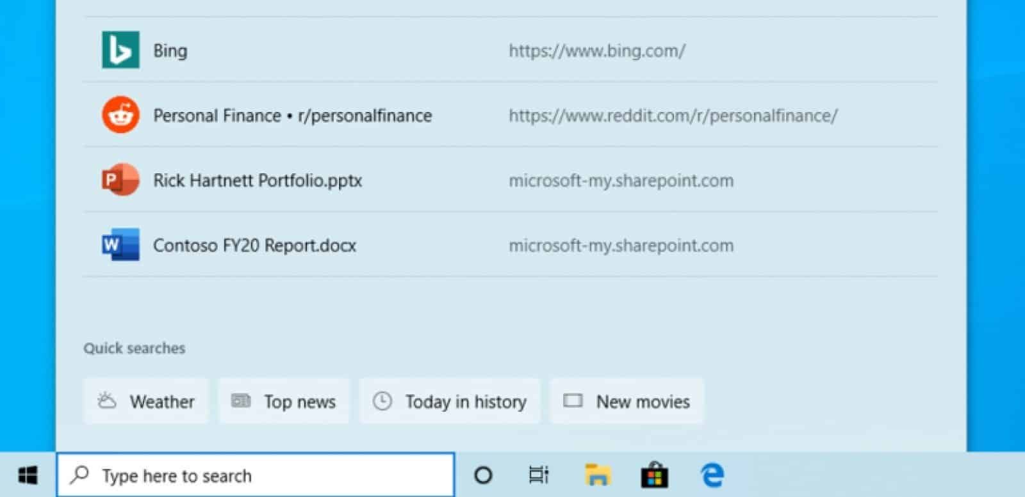Click the Word document icon

(x=120, y=245)
